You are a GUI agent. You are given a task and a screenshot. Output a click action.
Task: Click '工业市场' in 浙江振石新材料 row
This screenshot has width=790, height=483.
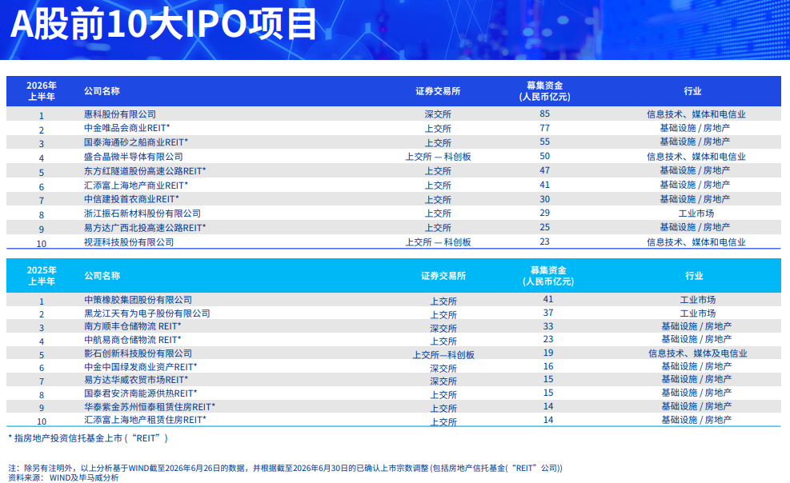(696, 214)
